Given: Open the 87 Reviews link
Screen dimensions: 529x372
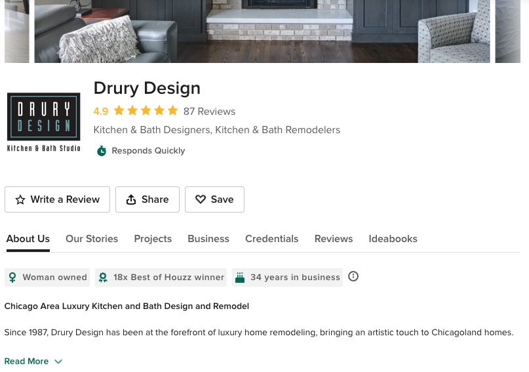Looking at the screenshot, I should pyautogui.click(x=209, y=112).
